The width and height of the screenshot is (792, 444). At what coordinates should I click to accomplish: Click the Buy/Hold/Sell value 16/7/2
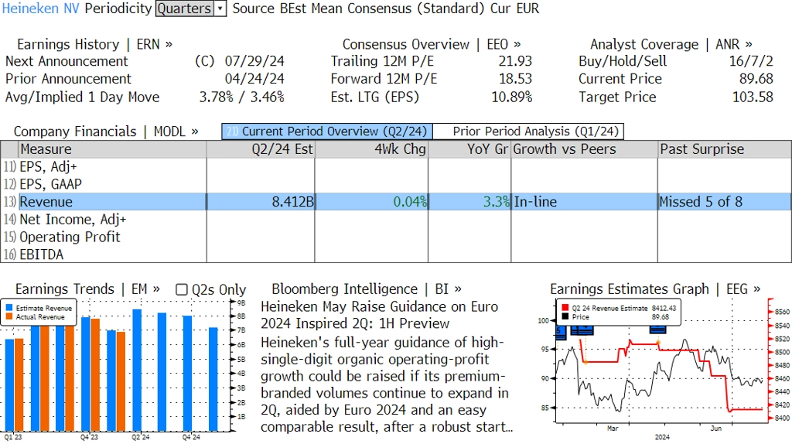coord(751,61)
